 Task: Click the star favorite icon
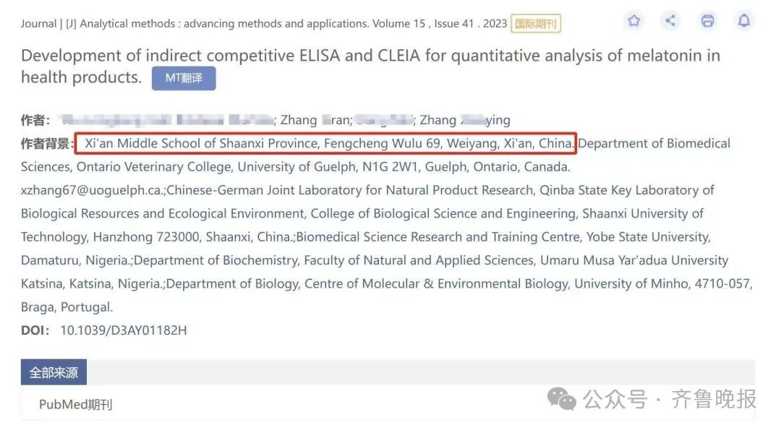tap(633, 21)
